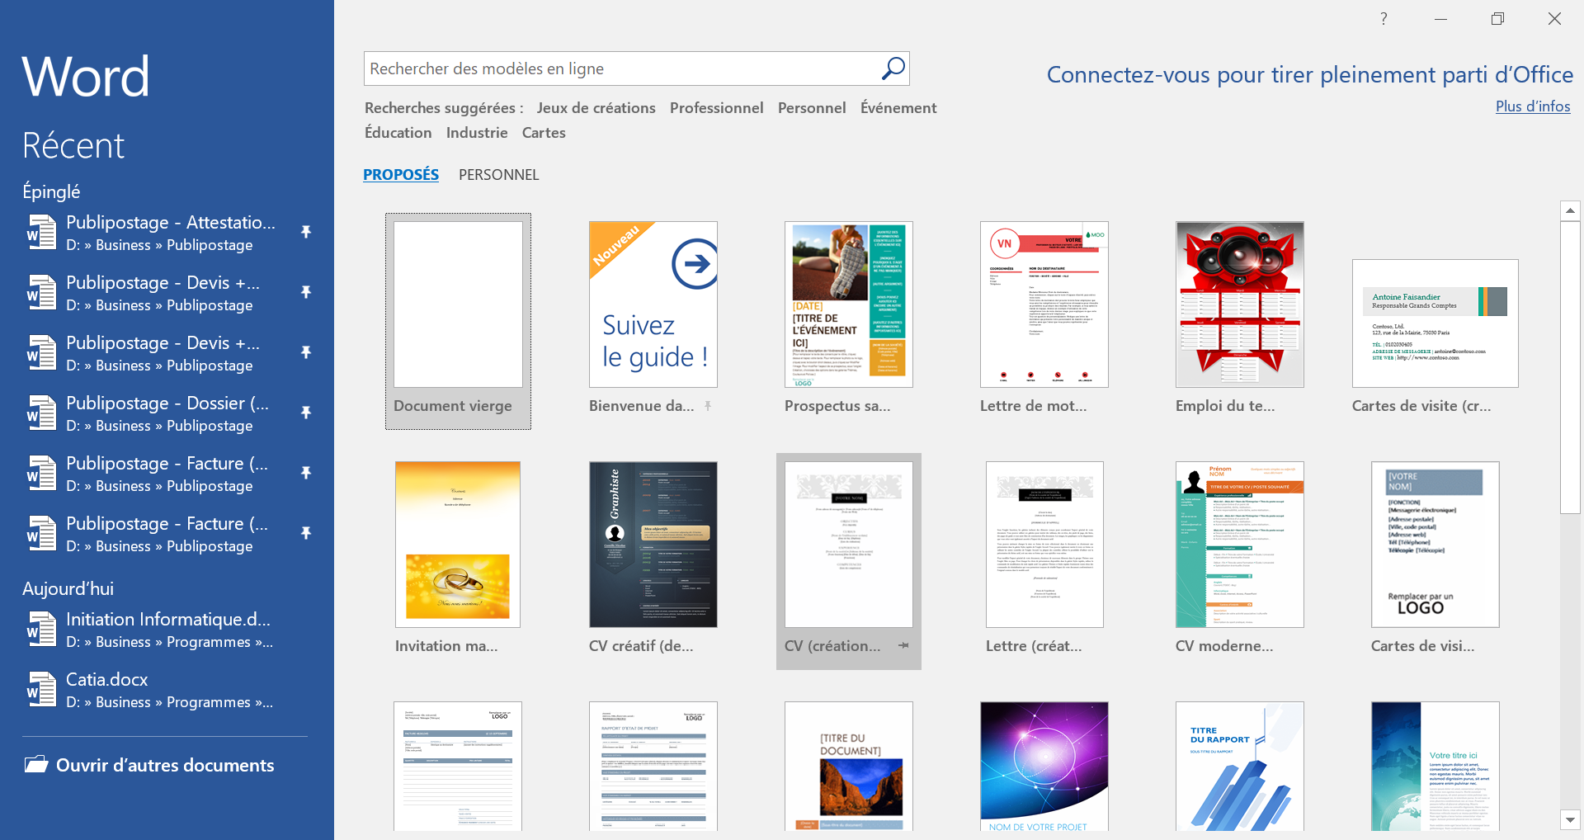Click the search magnifier icon

[893, 68]
